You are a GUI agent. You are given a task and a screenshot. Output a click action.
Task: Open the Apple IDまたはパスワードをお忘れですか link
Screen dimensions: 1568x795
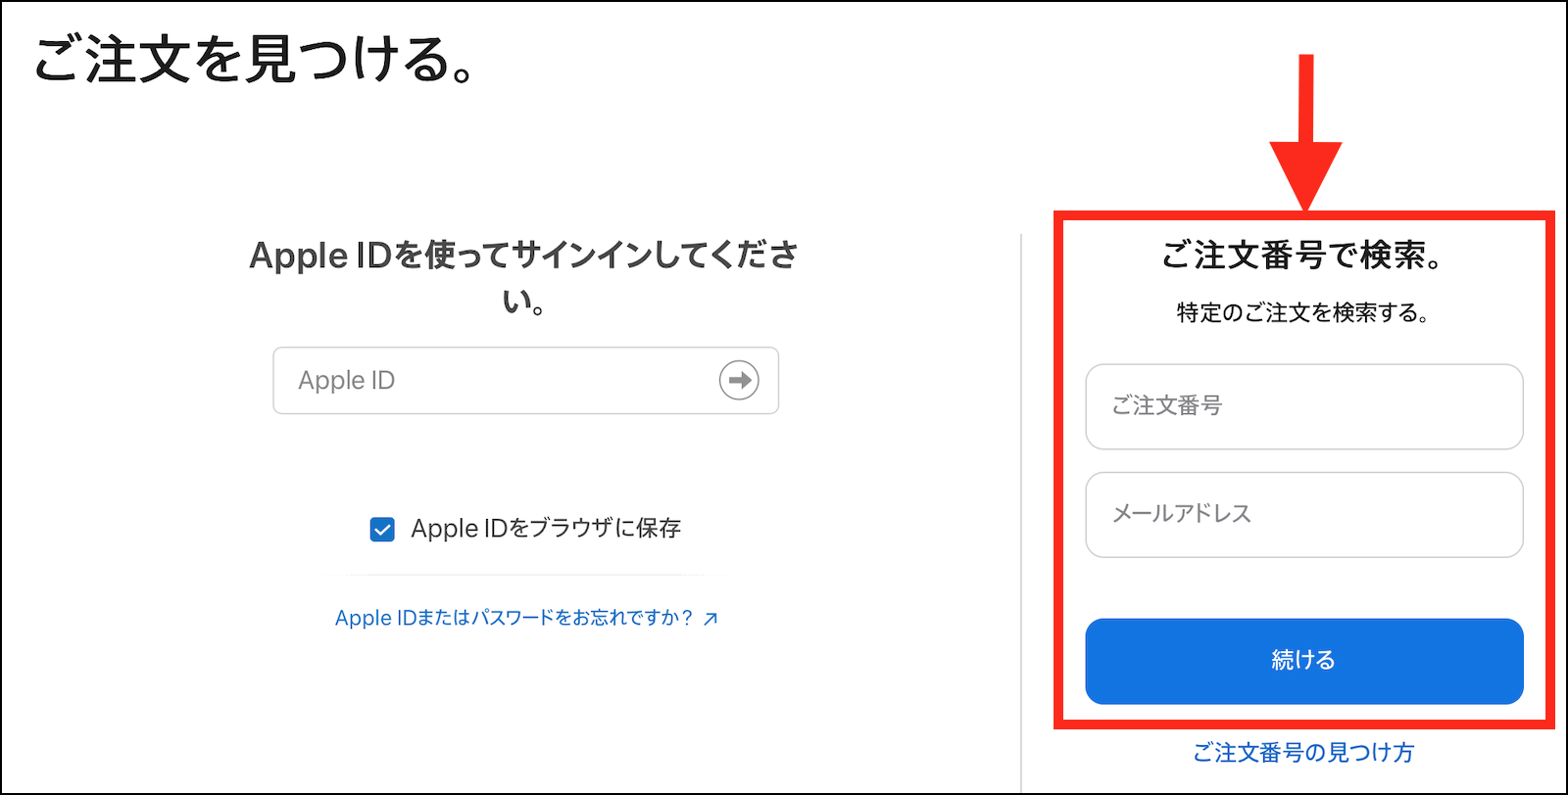click(514, 618)
